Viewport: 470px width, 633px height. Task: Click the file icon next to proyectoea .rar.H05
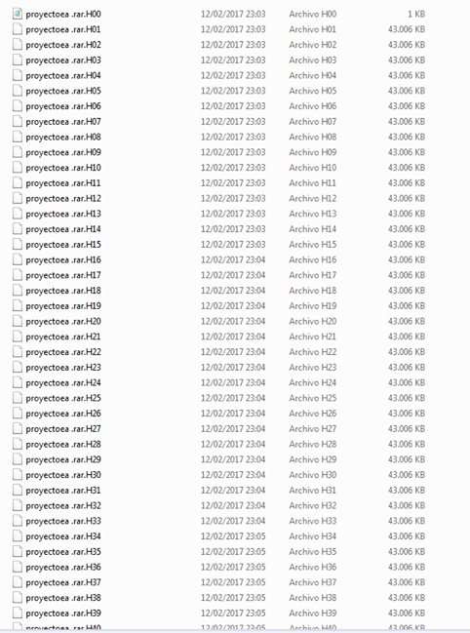point(18,91)
